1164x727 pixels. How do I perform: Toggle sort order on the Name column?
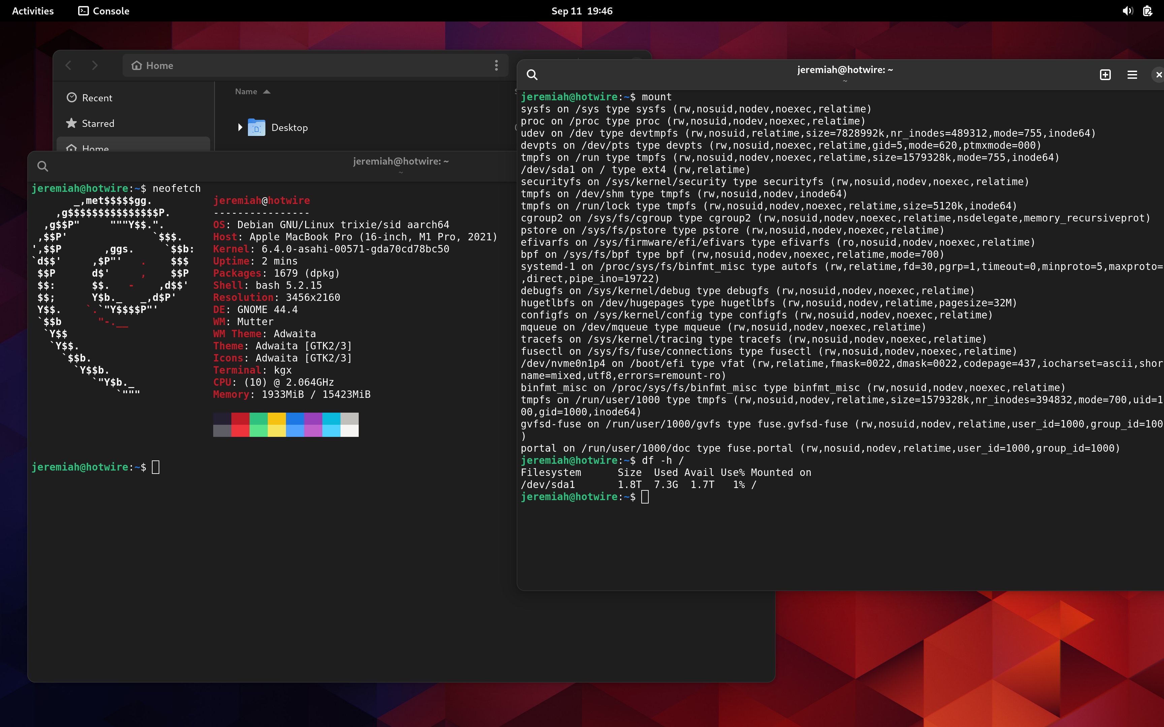pyautogui.click(x=252, y=91)
